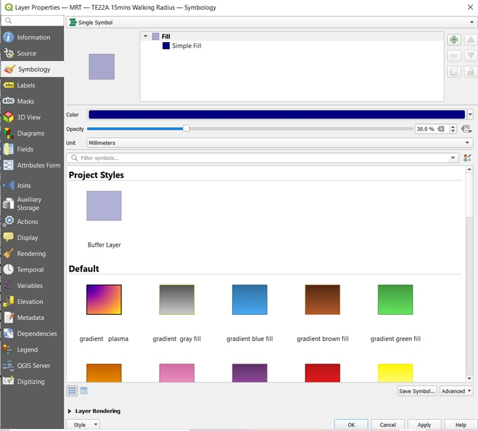Open the 3D View section

point(29,117)
